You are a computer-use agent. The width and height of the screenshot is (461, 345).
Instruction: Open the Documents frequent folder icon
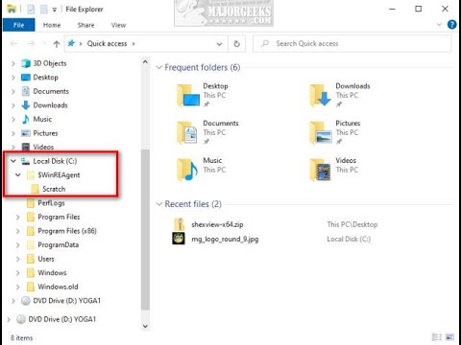click(187, 132)
